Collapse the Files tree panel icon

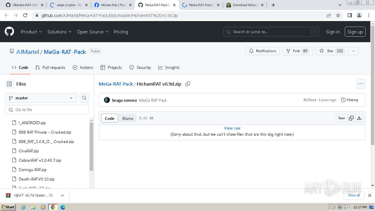click(9, 84)
